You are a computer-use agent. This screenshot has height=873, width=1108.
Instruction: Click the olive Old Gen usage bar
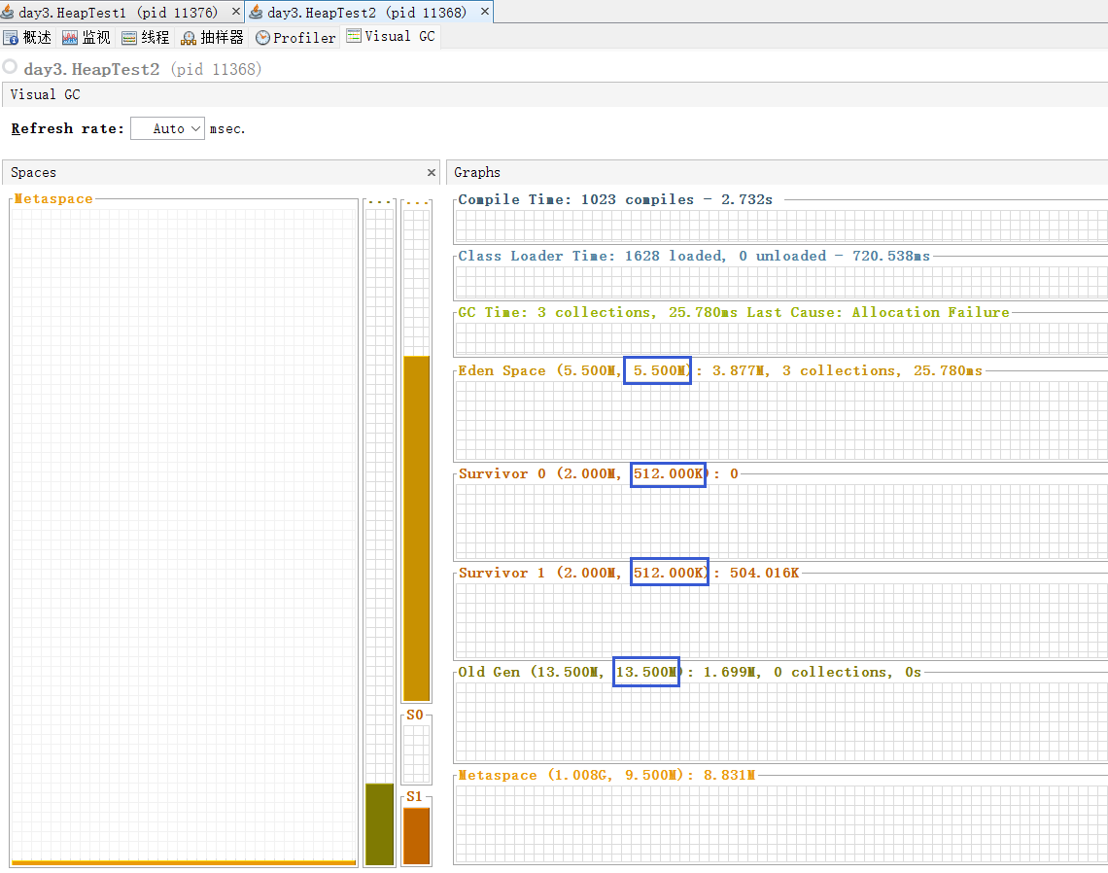[379, 824]
